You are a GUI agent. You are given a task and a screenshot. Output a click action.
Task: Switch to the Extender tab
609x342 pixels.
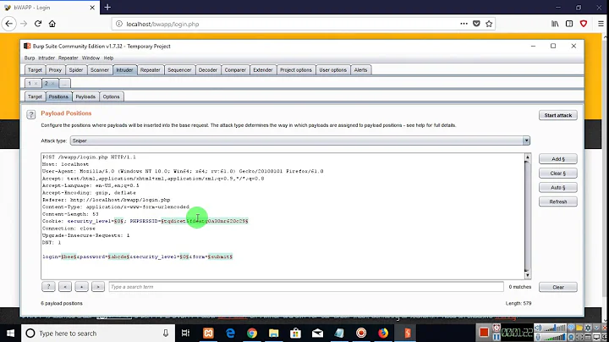(263, 70)
